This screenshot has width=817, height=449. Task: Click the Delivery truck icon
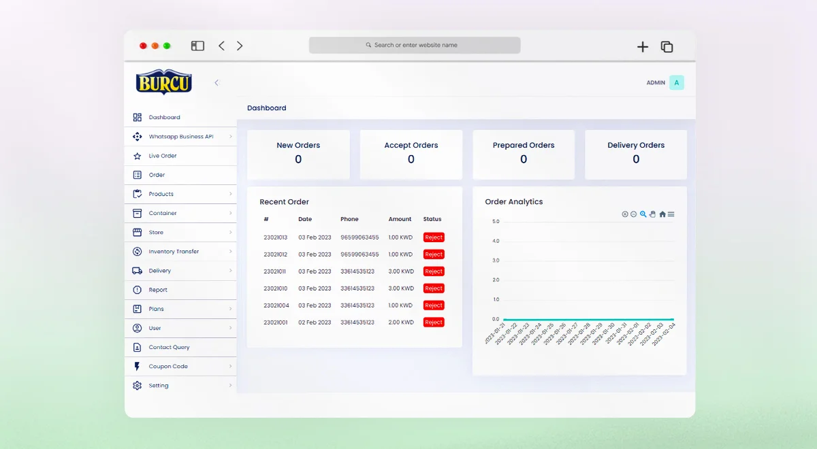[x=137, y=271]
